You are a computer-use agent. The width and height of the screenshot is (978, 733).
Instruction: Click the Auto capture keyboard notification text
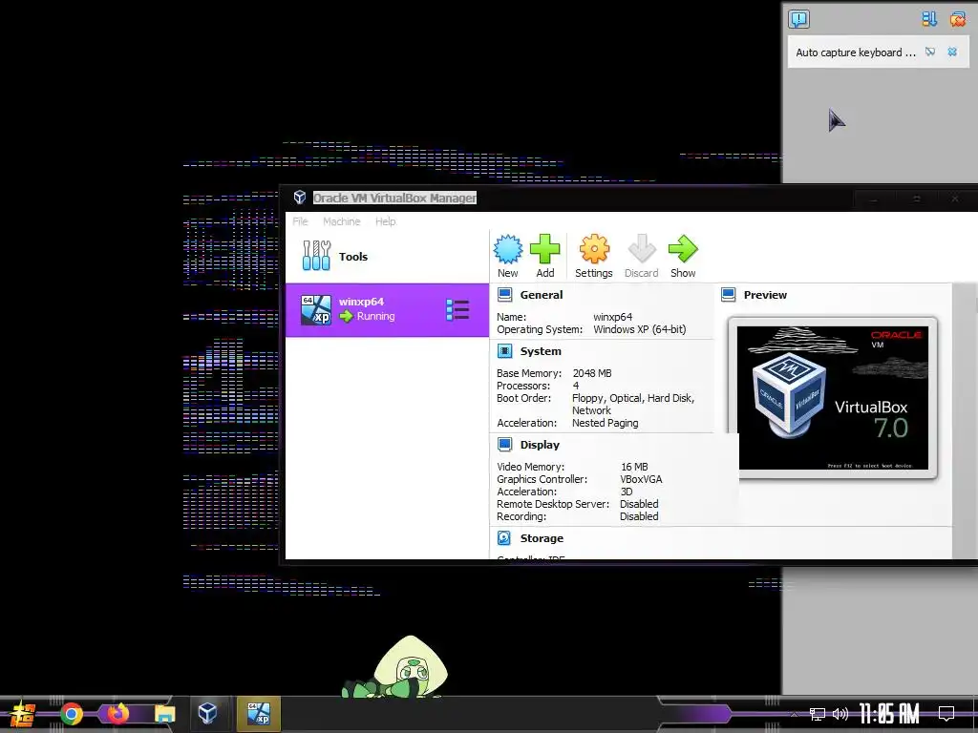click(856, 52)
